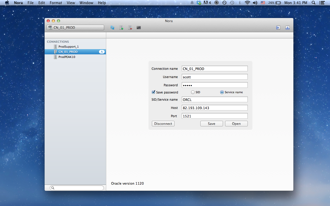Click the Dropbox menu bar icon
Viewport: 330px width, 206px height.
[x=199, y=3]
